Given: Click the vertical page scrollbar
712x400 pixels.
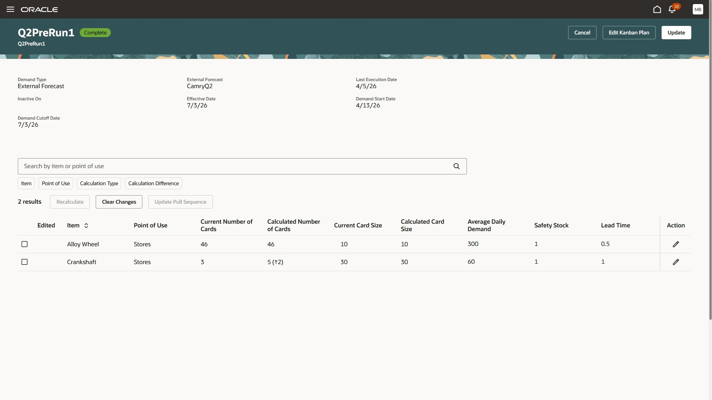Looking at the screenshot, I should pos(710,159).
